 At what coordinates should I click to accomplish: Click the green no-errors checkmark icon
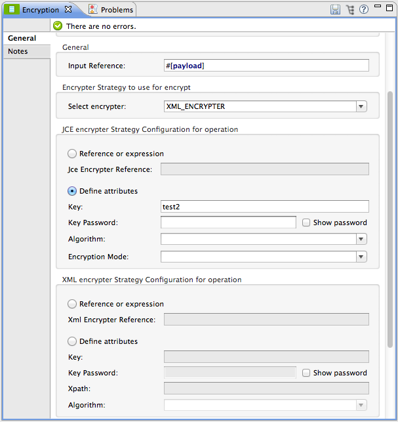(x=58, y=26)
